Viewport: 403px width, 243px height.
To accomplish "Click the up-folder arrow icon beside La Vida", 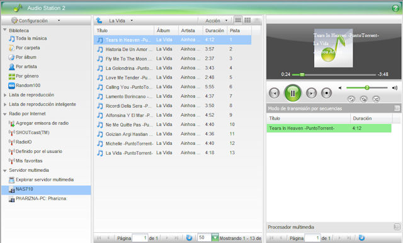I will pyautogui.click(x=99, y=20).
